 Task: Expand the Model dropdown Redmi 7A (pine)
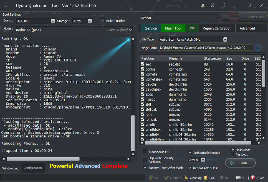pos(74,30)
